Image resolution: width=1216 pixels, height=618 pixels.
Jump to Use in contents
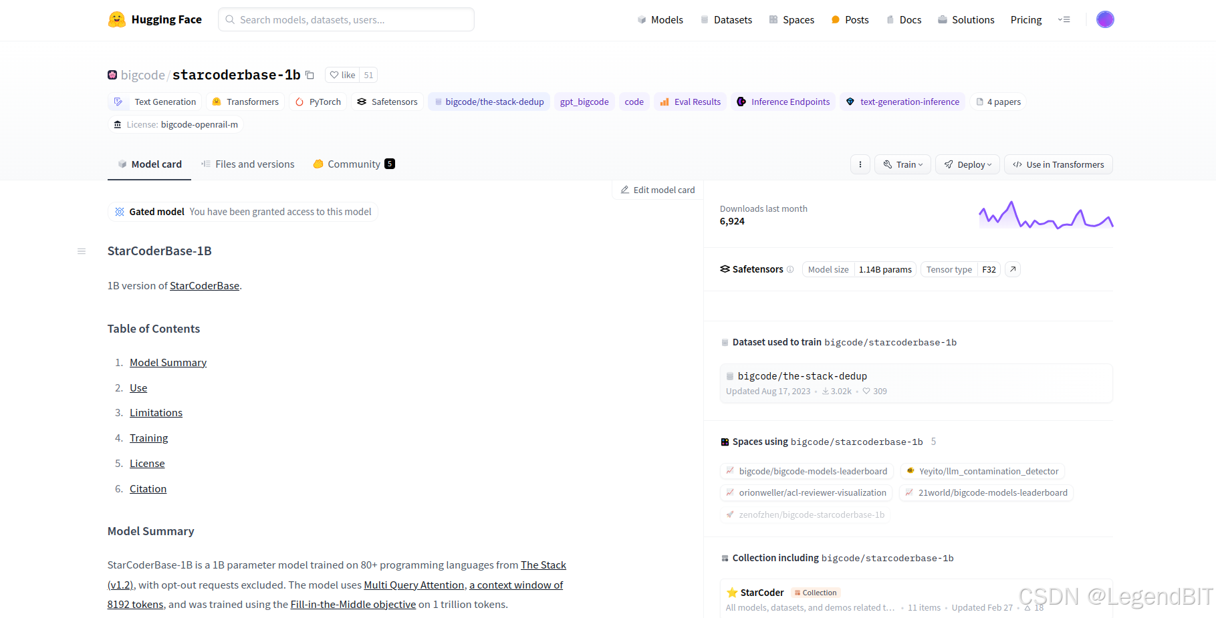pyautogui.click(x=138, y=388)
